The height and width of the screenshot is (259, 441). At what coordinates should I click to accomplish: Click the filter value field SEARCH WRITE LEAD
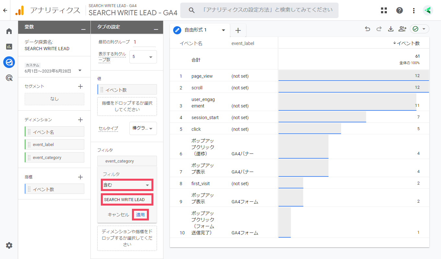tap(127, 199)
